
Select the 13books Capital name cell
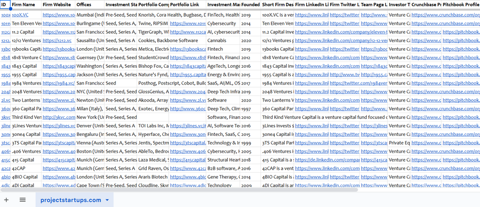pos(26,49)
